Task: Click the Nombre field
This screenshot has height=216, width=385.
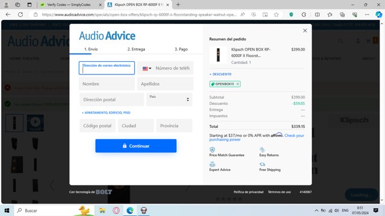Action: pyautogui.click(x=106, y=84)
